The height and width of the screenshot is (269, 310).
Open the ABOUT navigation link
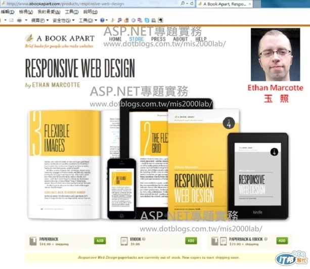click(x=181, y=39)
